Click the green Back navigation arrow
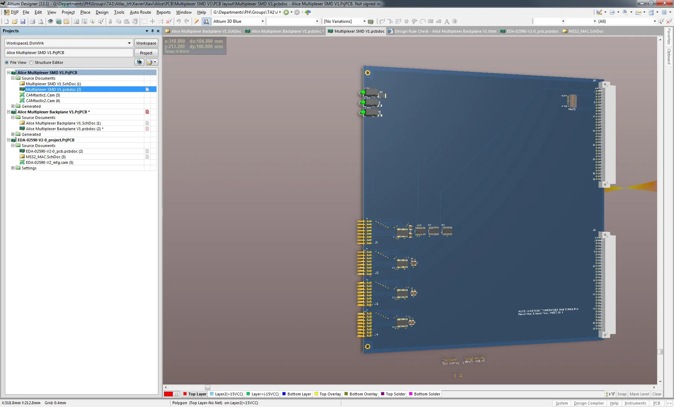Screen dimensions: 674x407 [286, 12]
